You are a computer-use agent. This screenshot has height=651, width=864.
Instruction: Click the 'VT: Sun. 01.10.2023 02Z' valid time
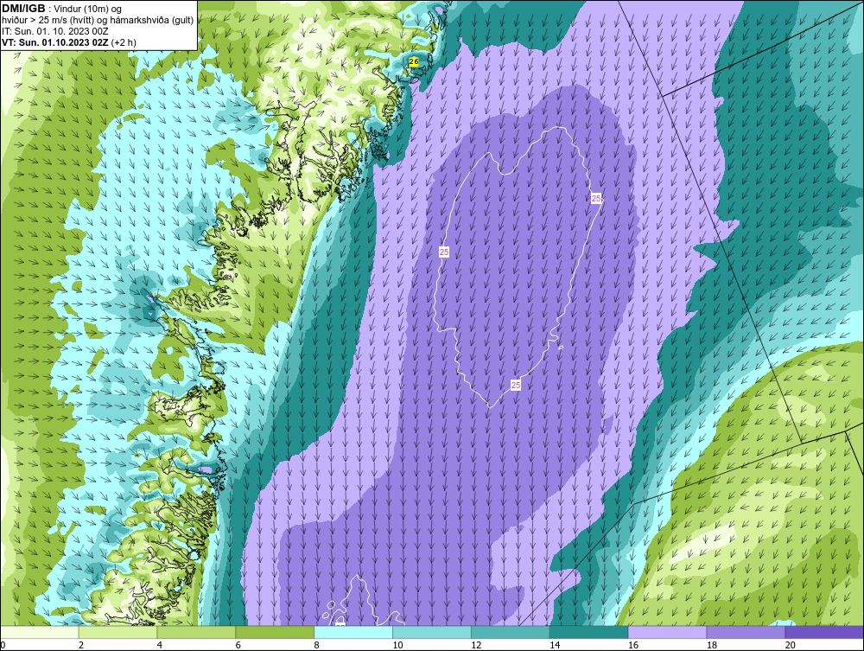point(55,41)
